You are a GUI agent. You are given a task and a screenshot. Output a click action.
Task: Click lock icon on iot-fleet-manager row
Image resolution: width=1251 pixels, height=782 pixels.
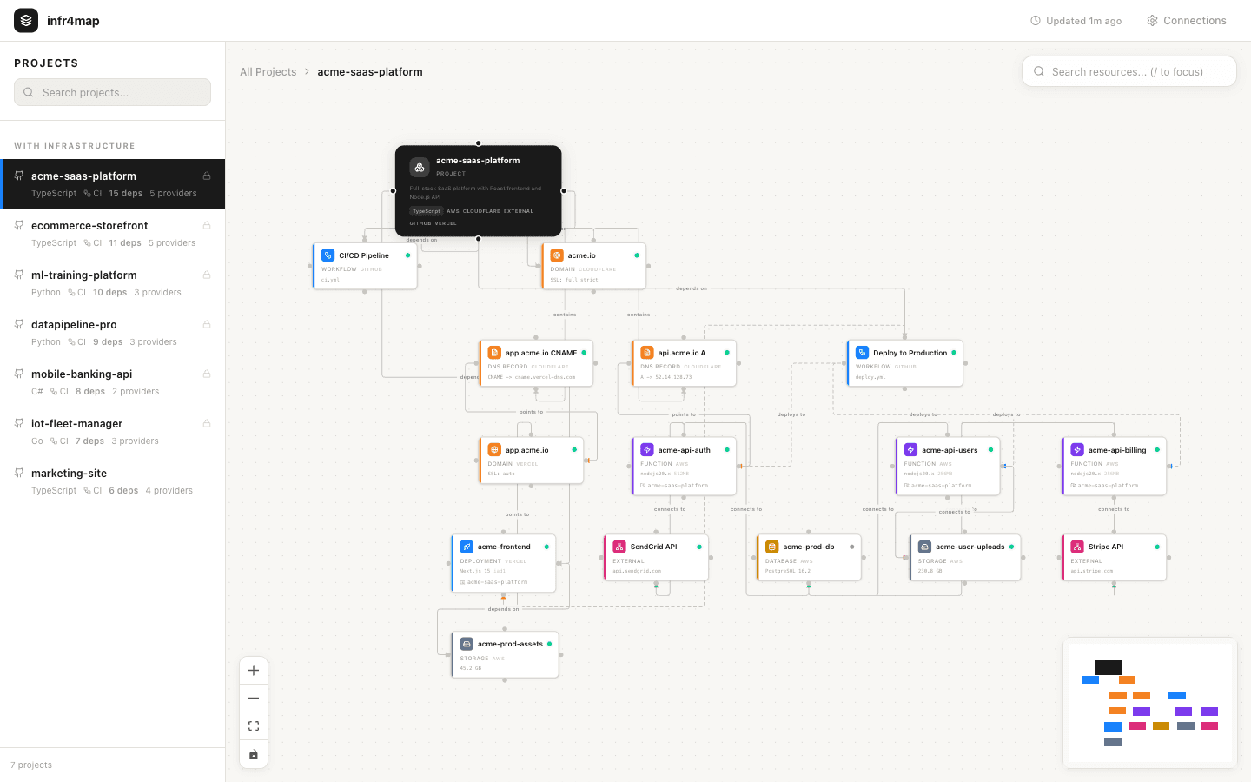click(x=207, y=423)
